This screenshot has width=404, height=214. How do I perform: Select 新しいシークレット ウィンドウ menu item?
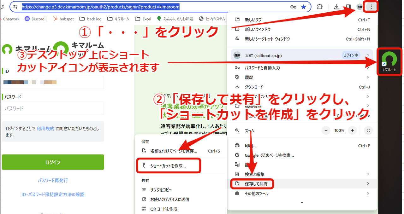[302, 39]
